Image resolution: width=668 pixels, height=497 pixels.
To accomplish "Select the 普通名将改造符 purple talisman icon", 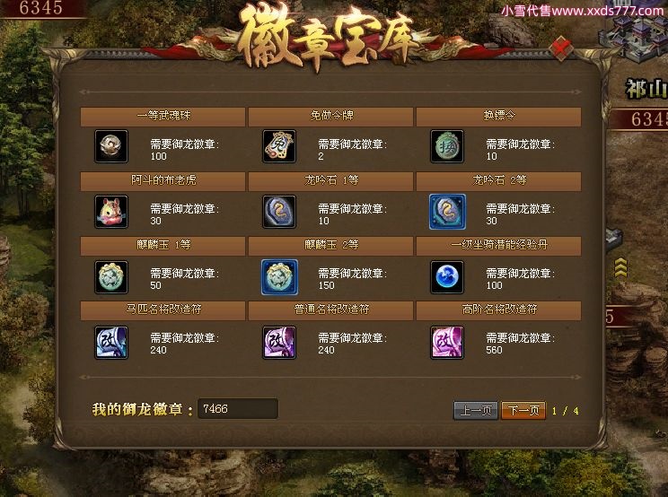I will (x=278, y=343).
